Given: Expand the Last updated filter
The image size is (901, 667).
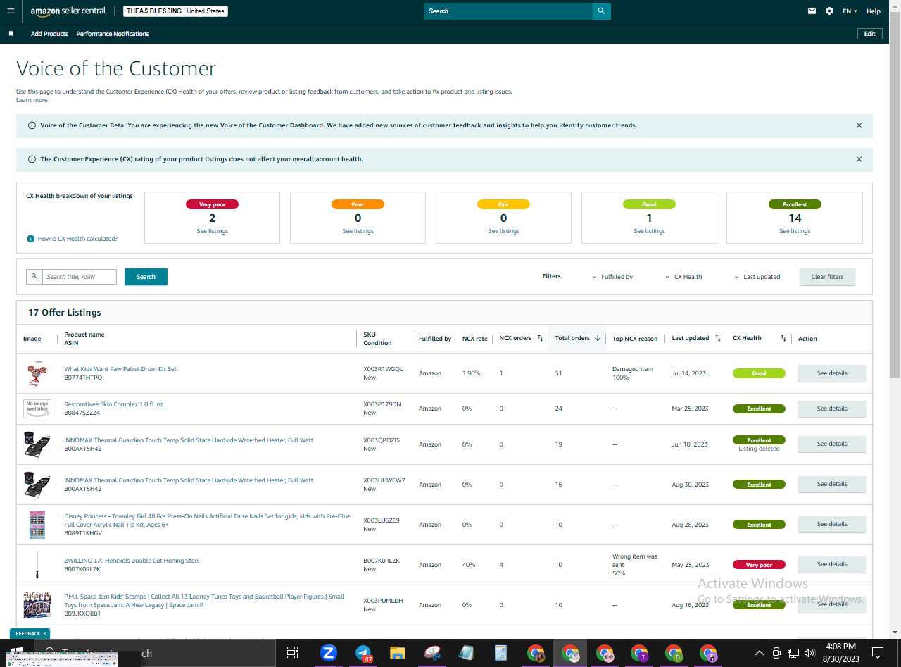Looking at the screenshot, I should (757, 277).
